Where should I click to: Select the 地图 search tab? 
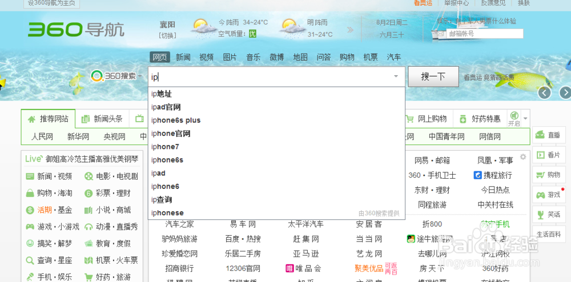click(300, 57)
